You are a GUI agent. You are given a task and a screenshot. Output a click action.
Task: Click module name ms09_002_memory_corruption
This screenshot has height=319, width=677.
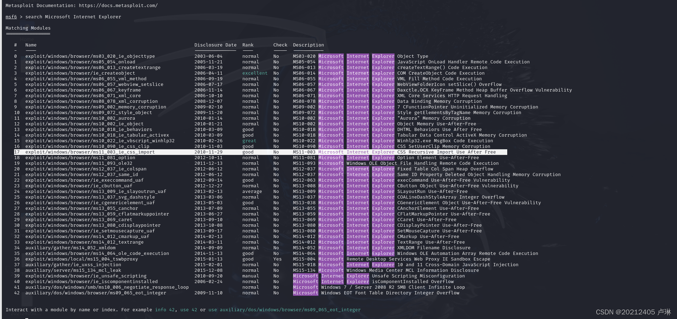pos(96,107)
